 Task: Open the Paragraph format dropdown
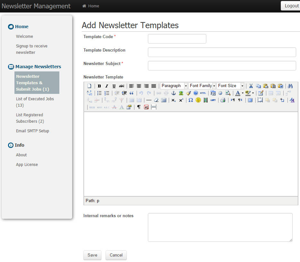click(x=174, y=86)
